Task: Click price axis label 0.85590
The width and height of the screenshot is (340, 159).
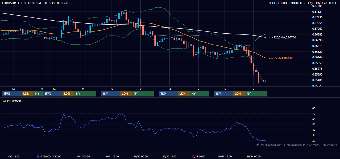Action: click(317, 74)
